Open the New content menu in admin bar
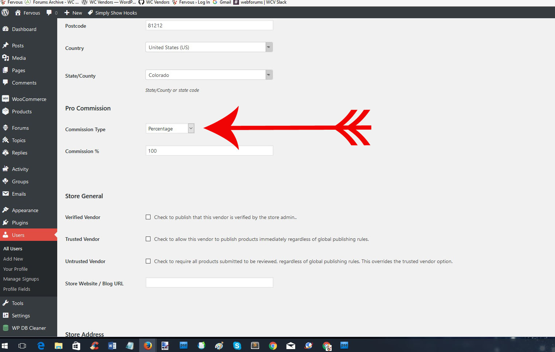555x352 pixels. pos(73,13)
